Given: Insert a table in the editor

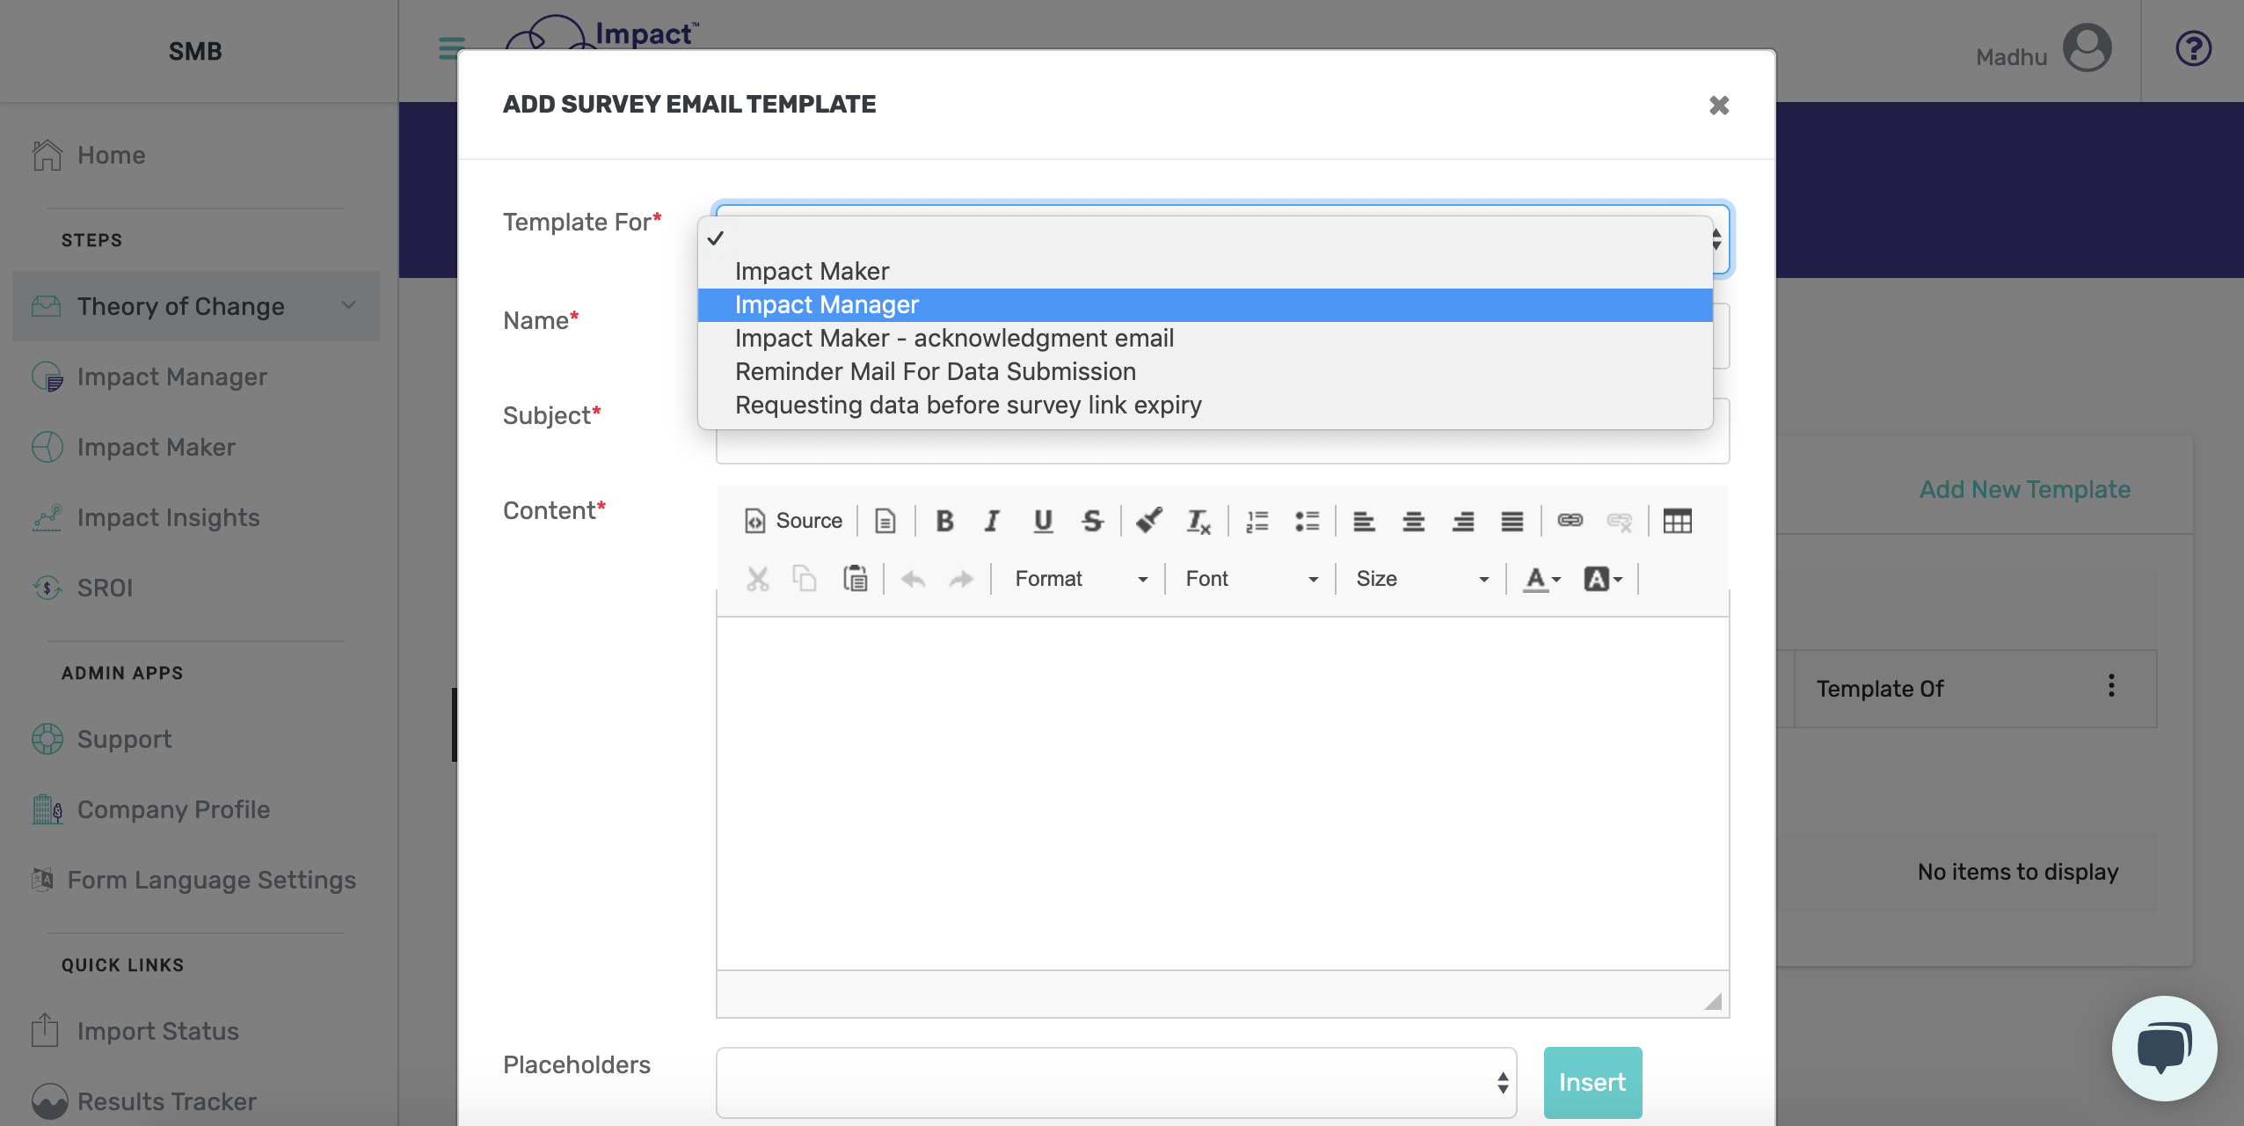Looking at the screenshot, I should [1677, 521].
